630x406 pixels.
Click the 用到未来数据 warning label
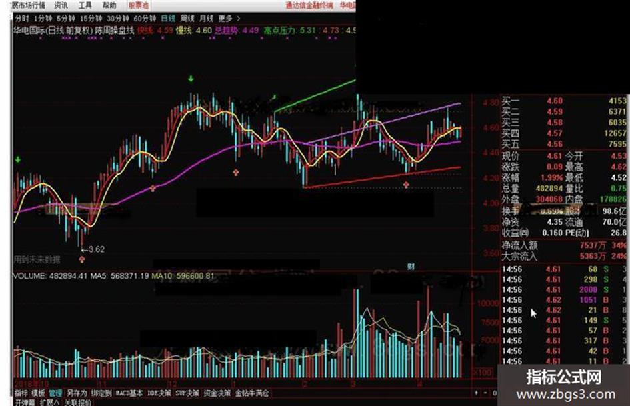[x=37, y=260]
